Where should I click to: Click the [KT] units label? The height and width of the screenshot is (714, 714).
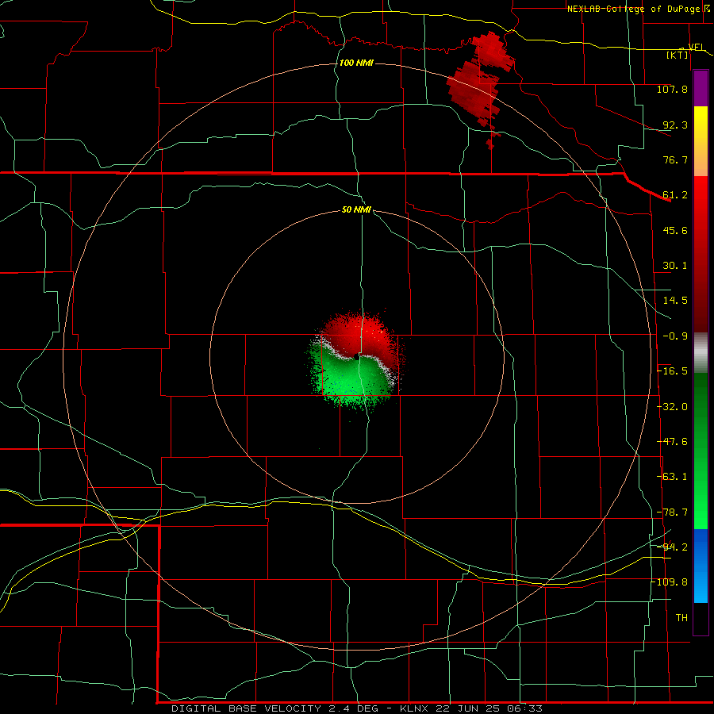(678, 55)
